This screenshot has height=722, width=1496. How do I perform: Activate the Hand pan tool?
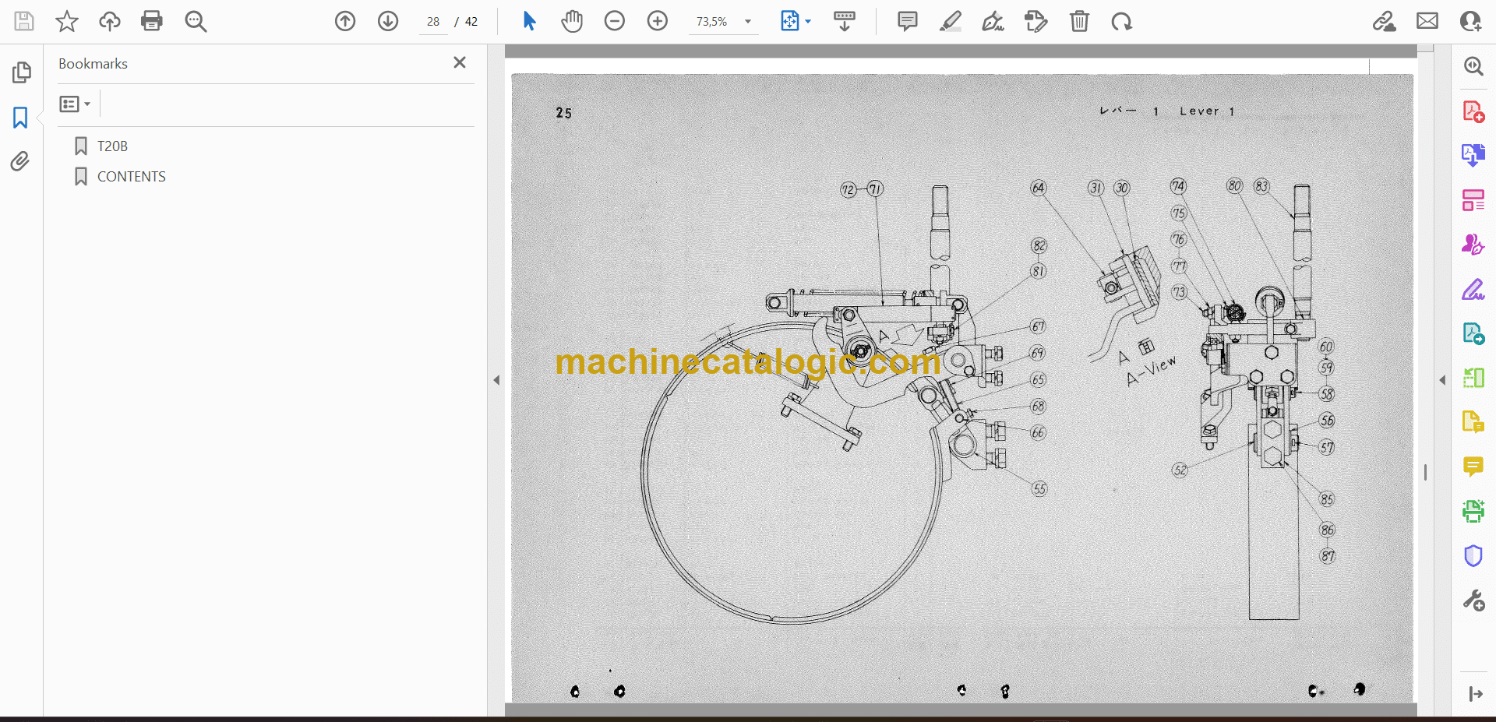click(572, 21)
